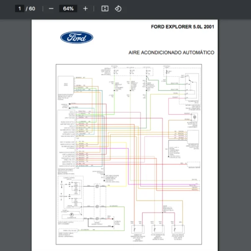
Task: Click the 64% zoom level field
Action: (x=68, y=8)
